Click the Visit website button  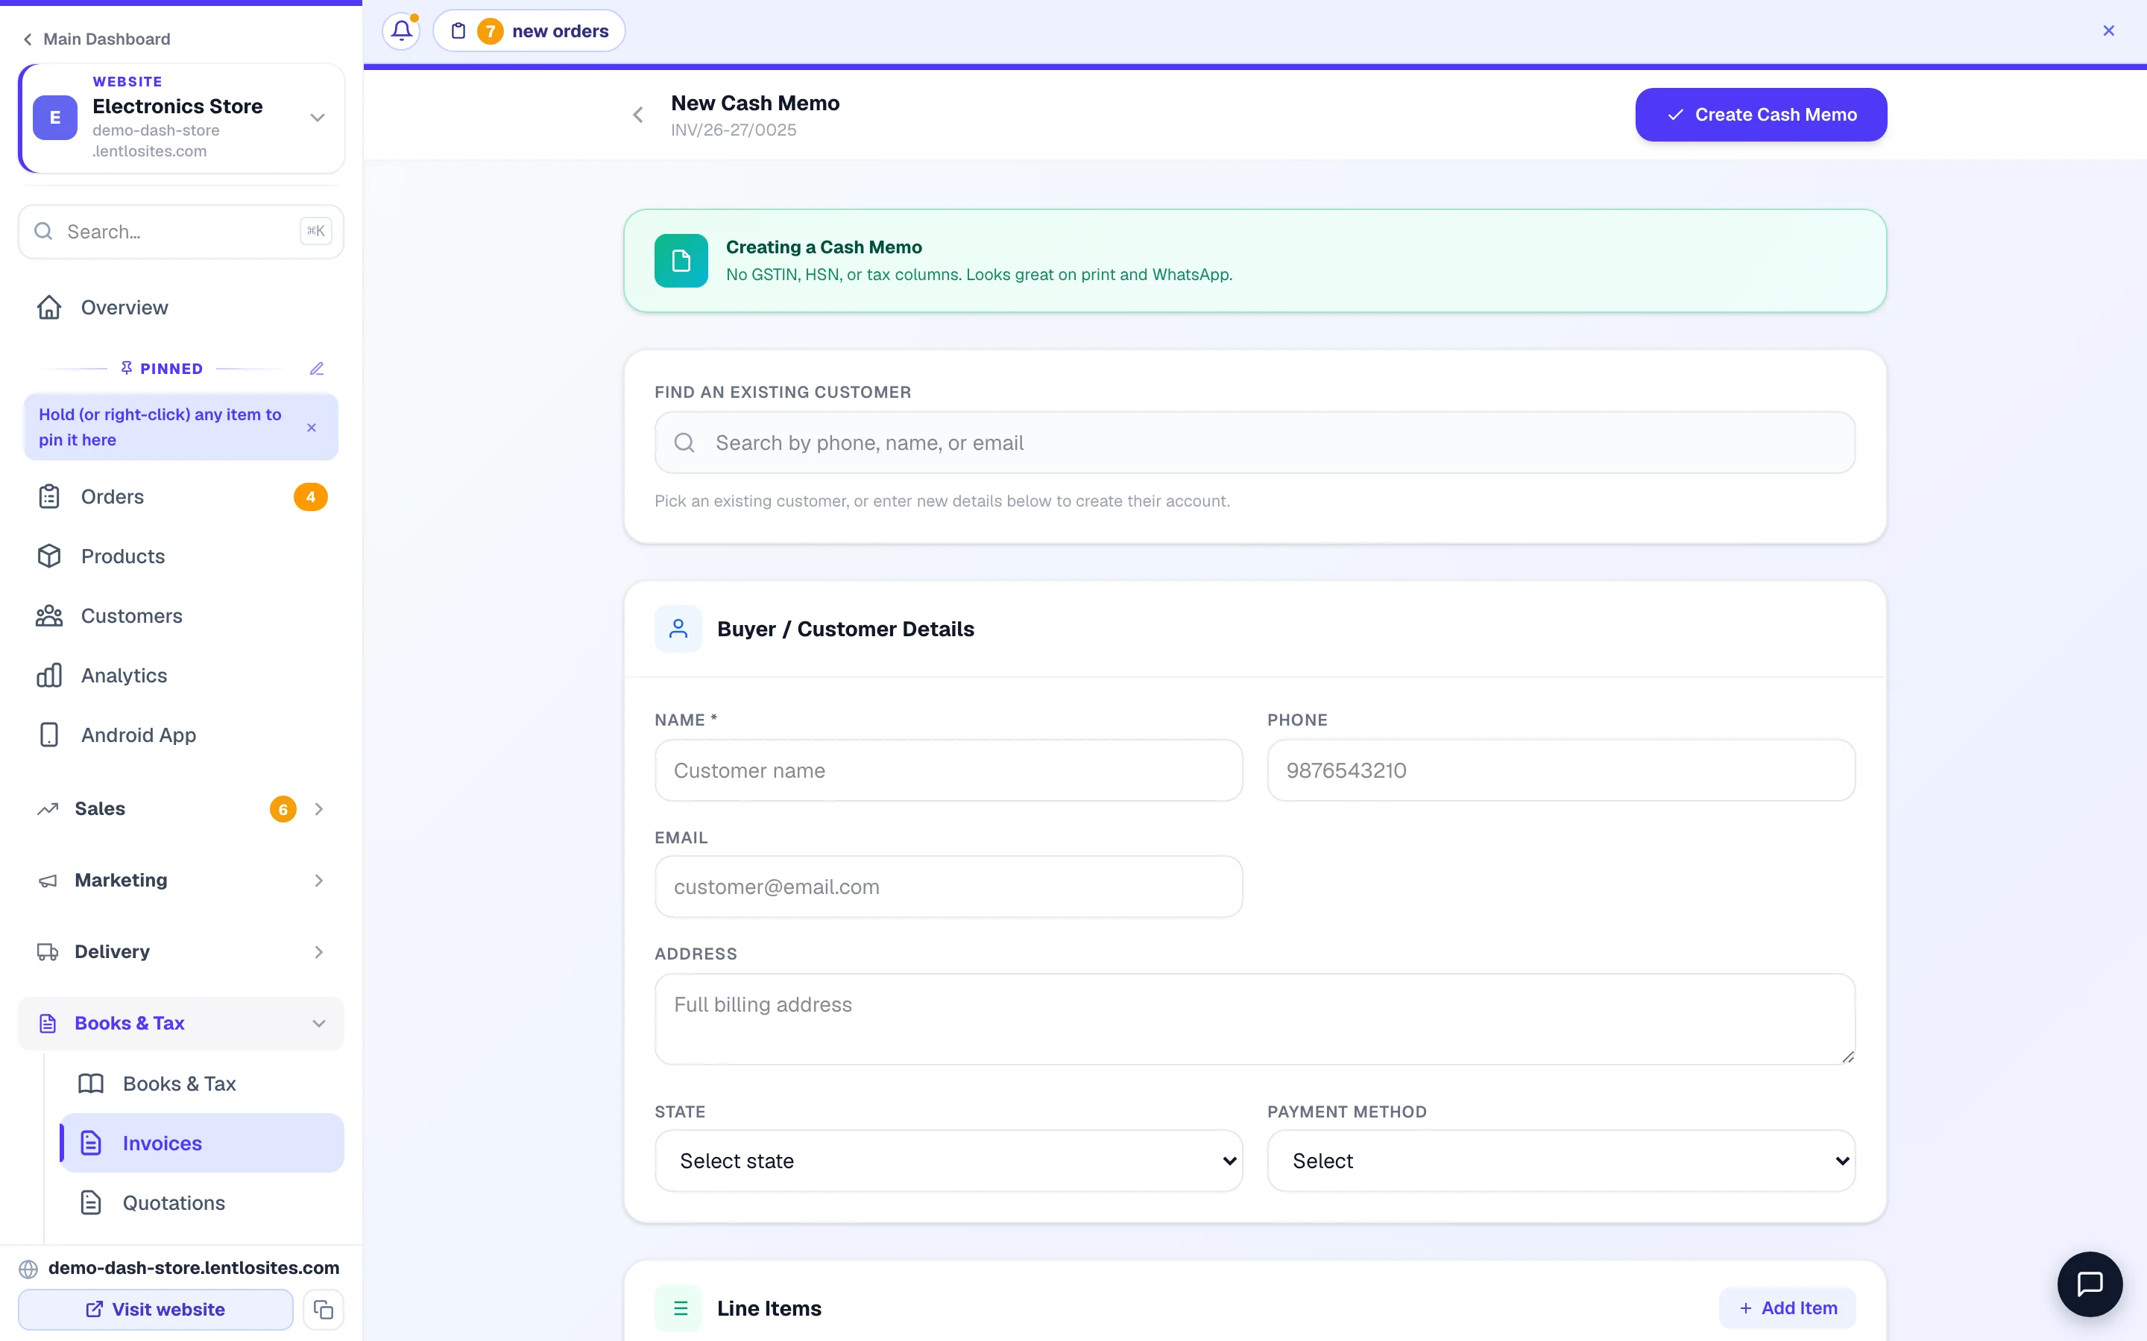[155, 1309]
